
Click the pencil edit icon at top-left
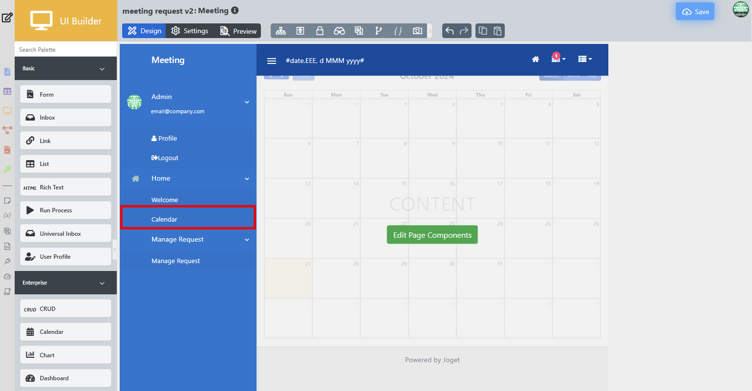coord(7,18)
